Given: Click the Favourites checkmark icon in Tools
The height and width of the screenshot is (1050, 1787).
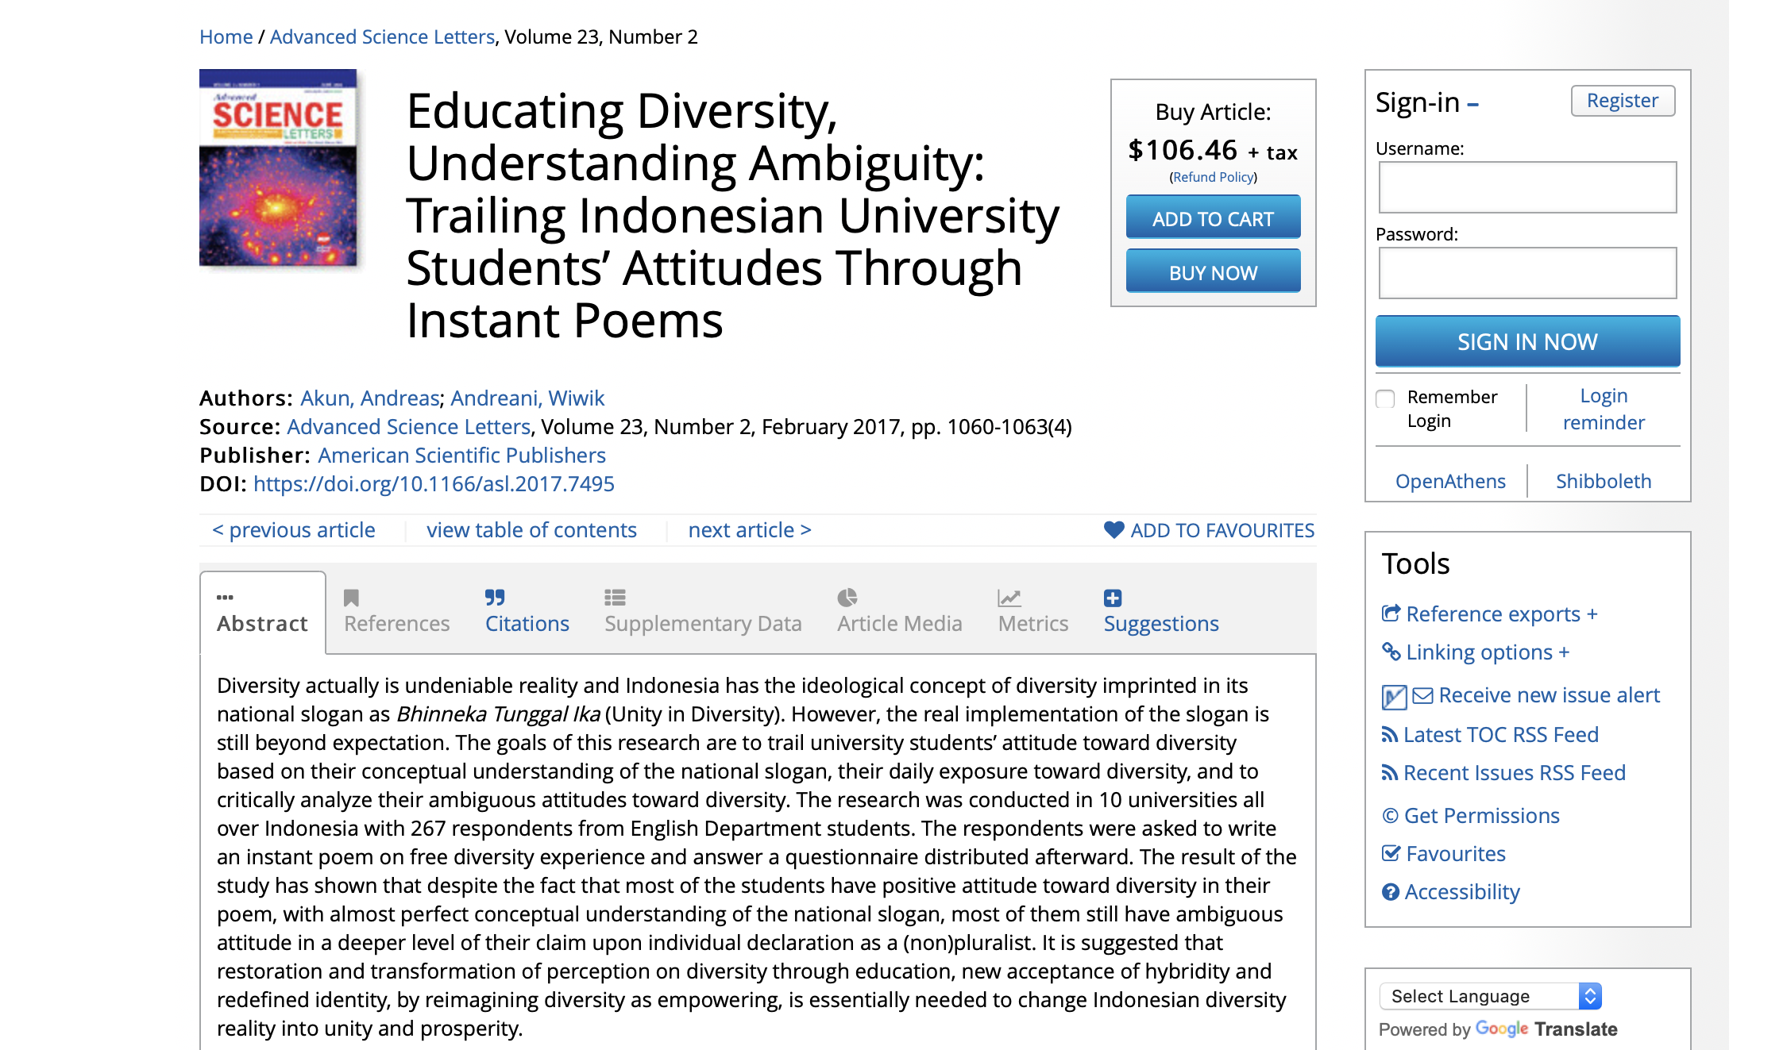Looking at the screenshot, I should coord(1391,853).
